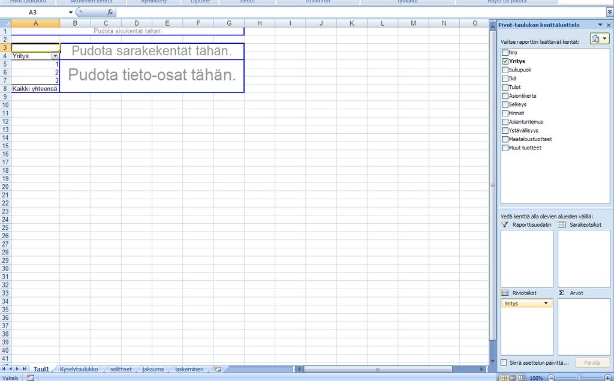Tick the Ikä field checkbox
This screenshot has height=381, width=614.
(505, 79)
